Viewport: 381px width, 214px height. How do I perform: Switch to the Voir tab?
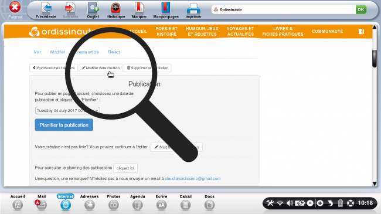click(38, 52)
